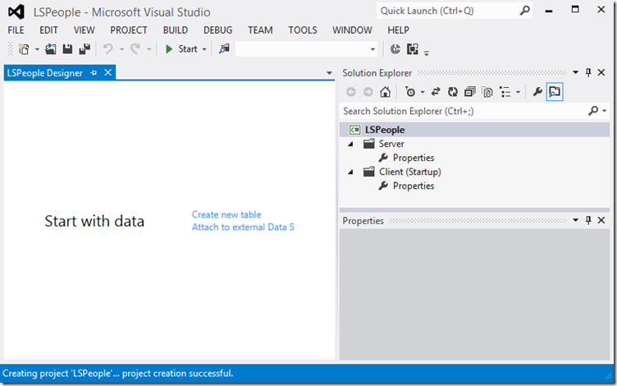Click the Solution Explorer view switch icon
617x386 pixels.
click(505, 92)
